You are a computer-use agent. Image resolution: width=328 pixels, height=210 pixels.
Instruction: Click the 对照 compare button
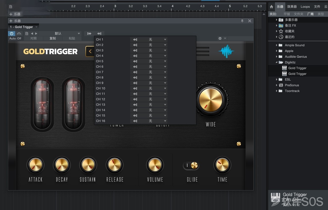pyautogui.click(x=34, y=38)
